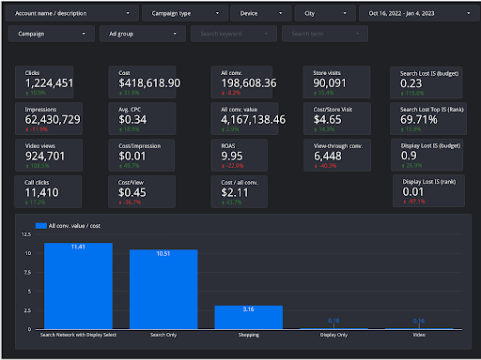The width and height of the screenshot is (481, 360).
Task: Click the Cost scorecard showing $418,618.90
Action: click(142, 82)
